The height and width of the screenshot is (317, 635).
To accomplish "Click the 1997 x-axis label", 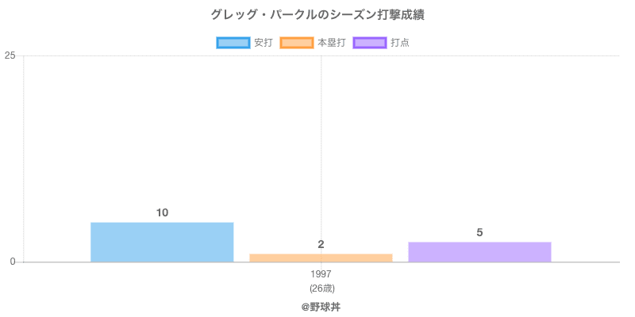I will pyautogui.click(x=321, y=274).
